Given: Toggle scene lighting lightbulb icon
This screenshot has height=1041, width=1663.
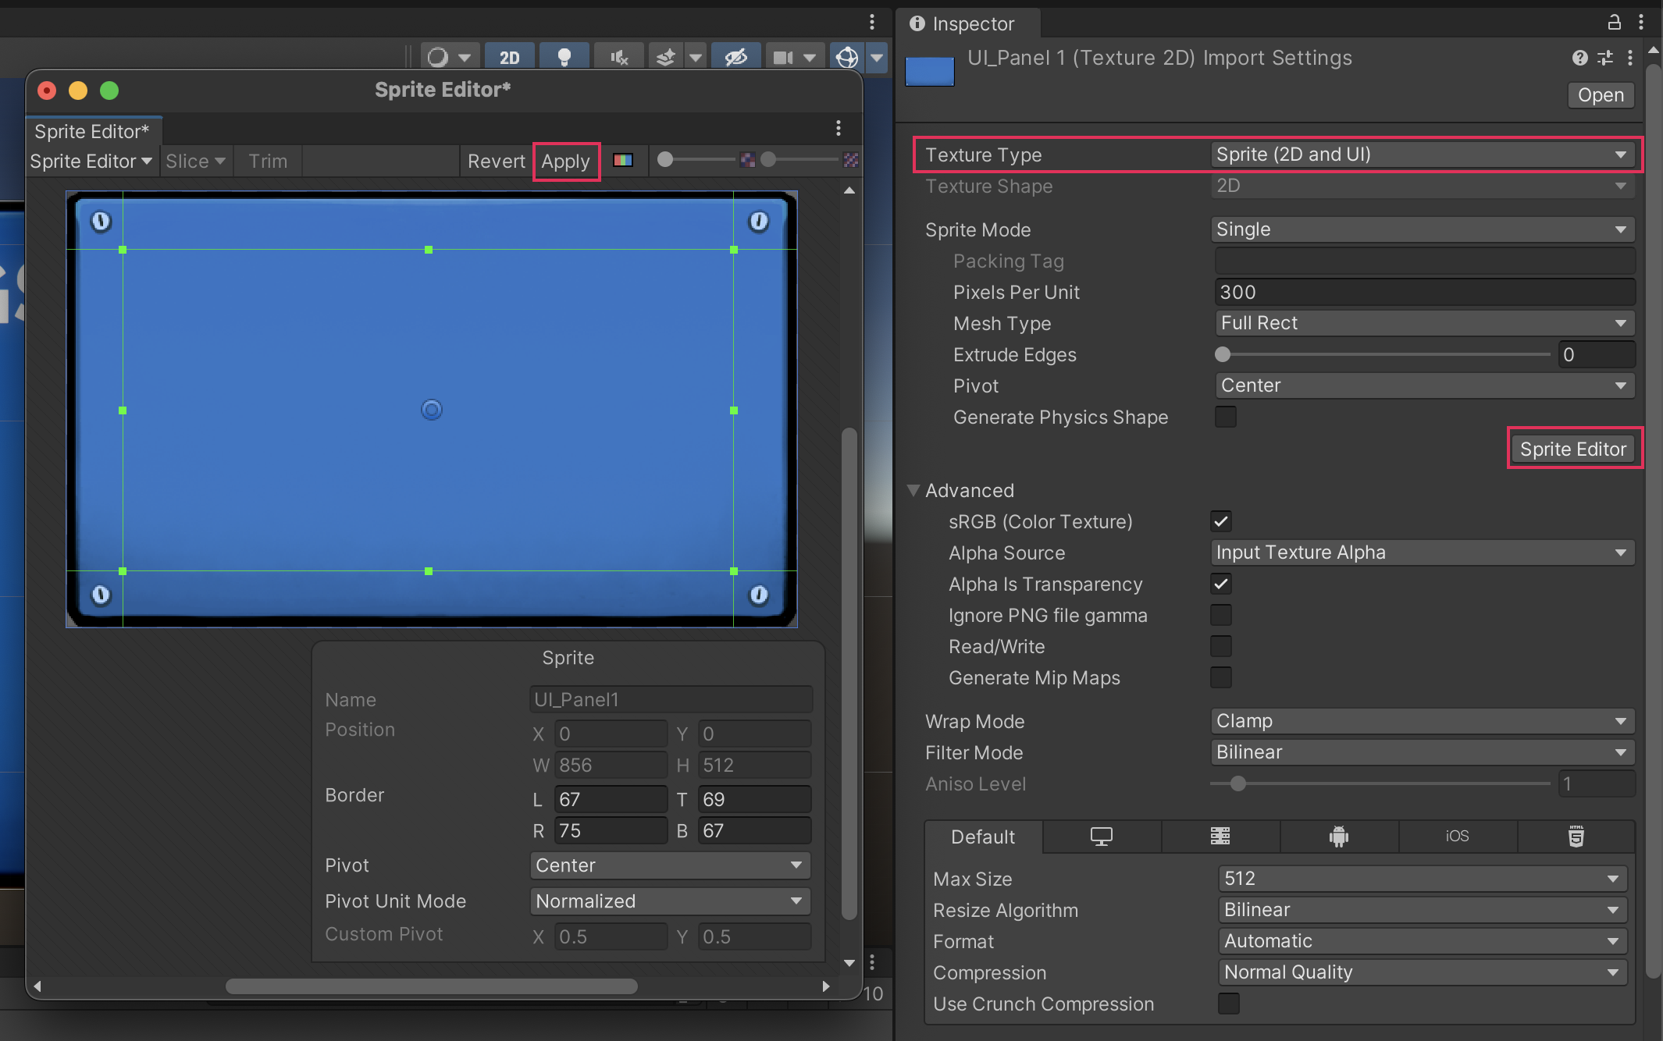Looking at the screenshot, I should (564, 57).
